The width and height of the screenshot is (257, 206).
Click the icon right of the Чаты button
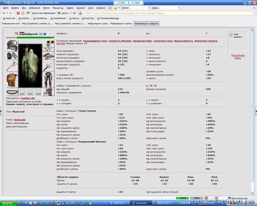74,13
